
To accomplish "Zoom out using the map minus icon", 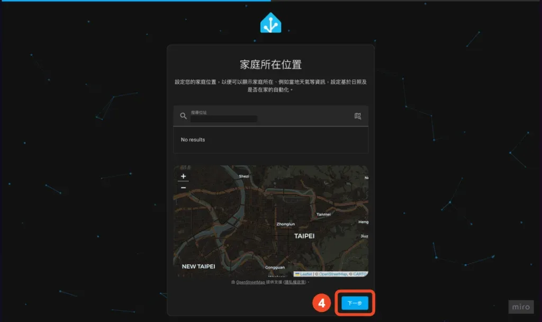I will pyautogui.click(x=183, y=187).
